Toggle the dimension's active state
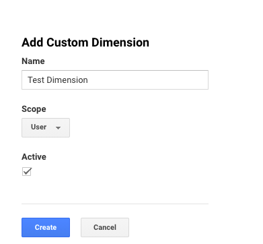The width and height of the screenshot is (263, 244). [x=27, y=172]
